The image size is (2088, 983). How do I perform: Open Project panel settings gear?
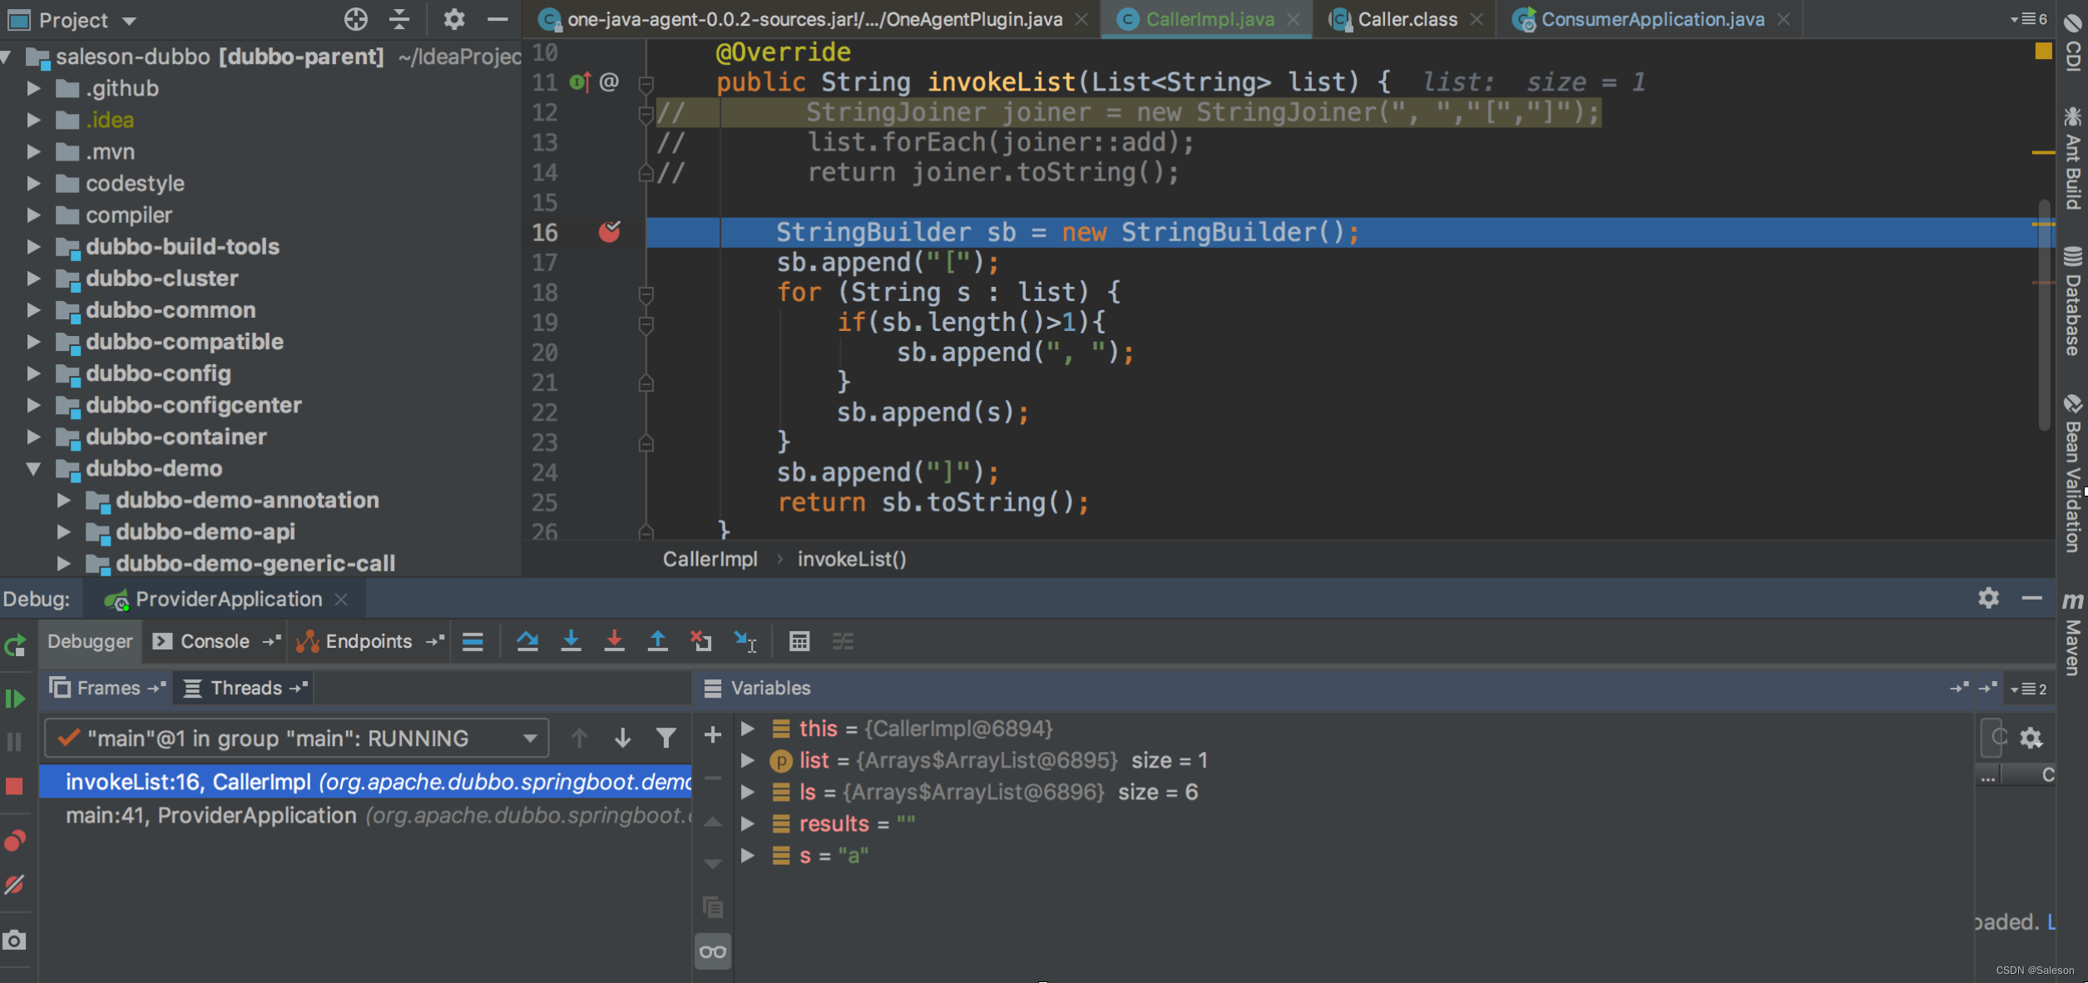[x=453, y=19]
